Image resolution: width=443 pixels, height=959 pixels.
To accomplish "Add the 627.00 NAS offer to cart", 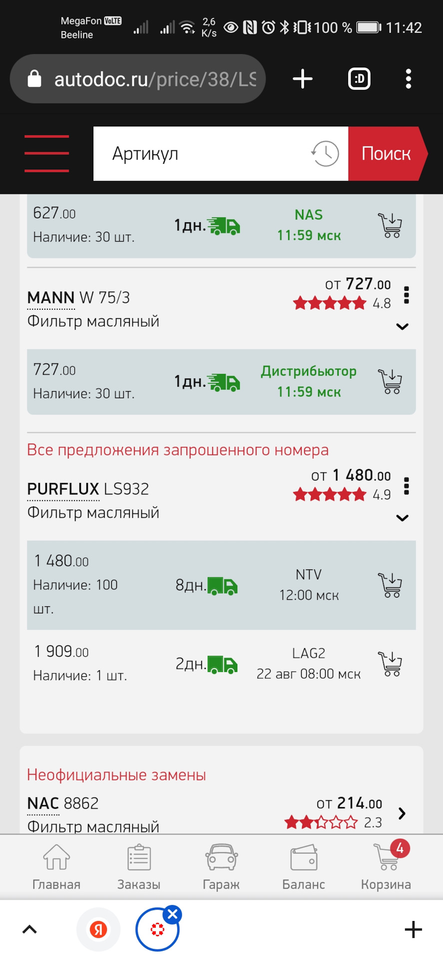I will point(390,225).
